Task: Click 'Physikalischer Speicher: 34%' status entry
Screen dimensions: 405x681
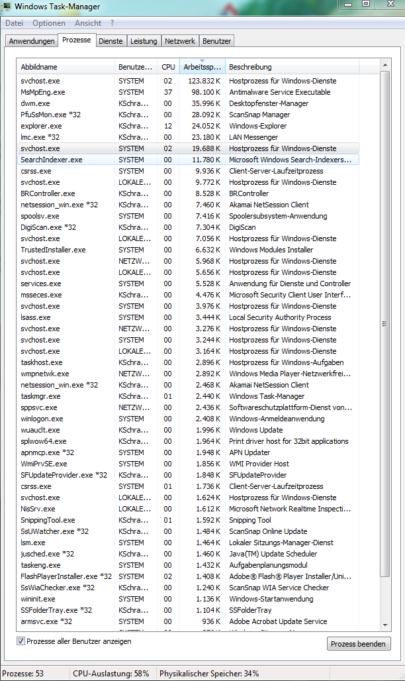Action: tap(209, 674)
